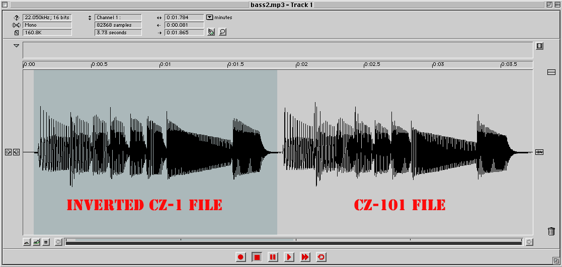Click the fit-to-window equals icon
This screenshot has height=267, width=562.
point(46,242)
